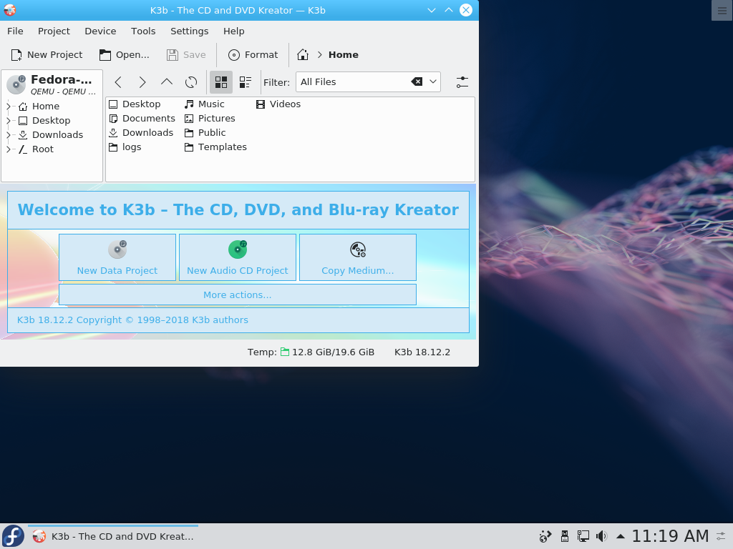Open the file browser options button
The height and width of the screenshot is (549, 733).
tap(462, 82)
